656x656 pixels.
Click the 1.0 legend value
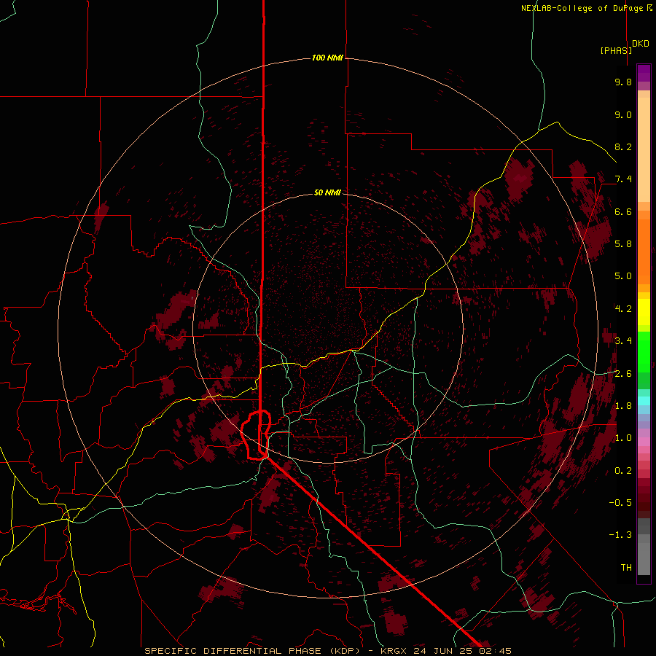pyautogui.click(x=623, y=437)
